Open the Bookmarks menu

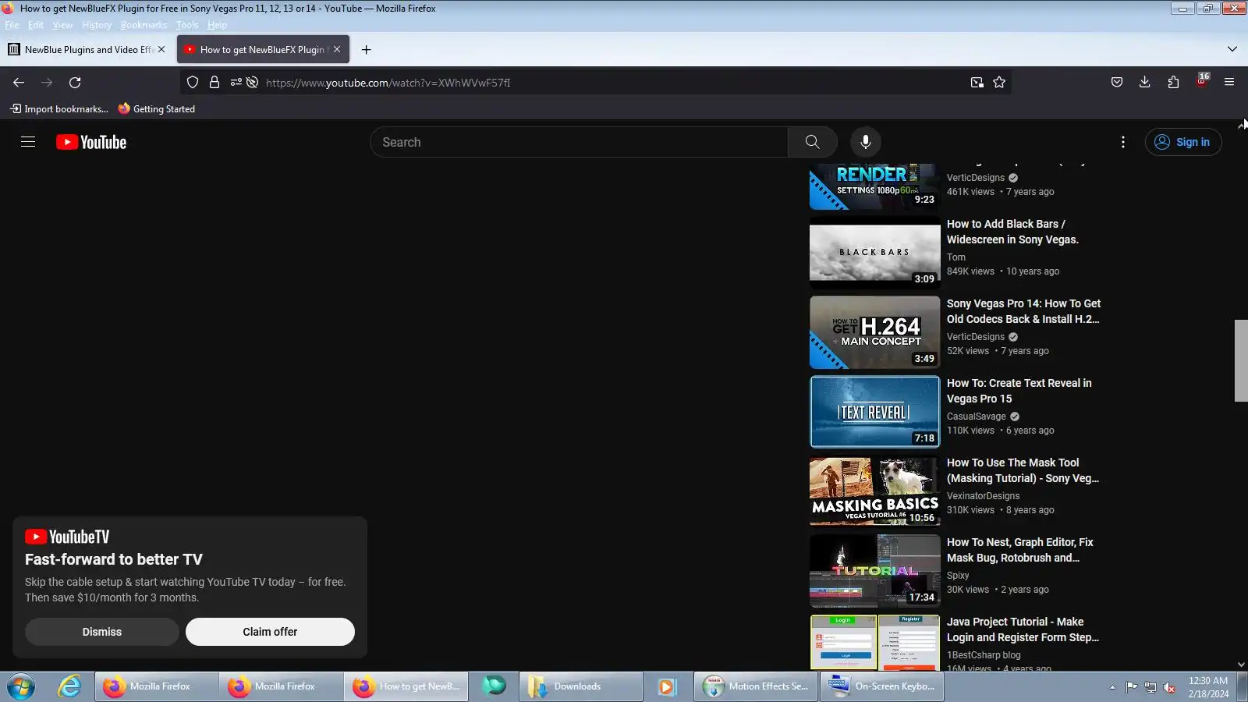tap(144, 25)
